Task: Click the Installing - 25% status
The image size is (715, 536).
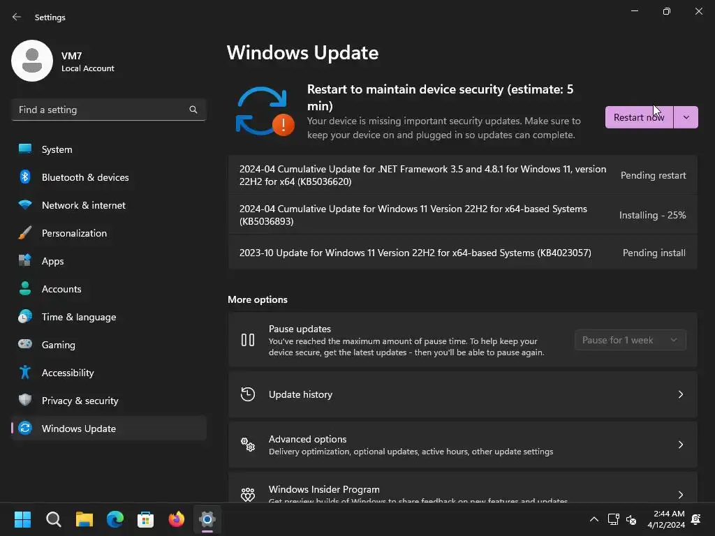Action: (652, 215)
